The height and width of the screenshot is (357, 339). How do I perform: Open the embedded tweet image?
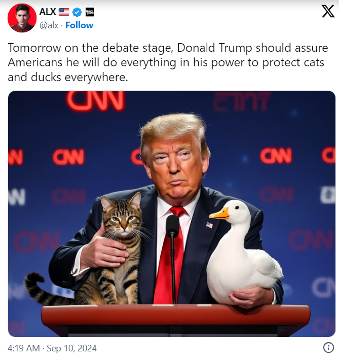pos(171,214)
